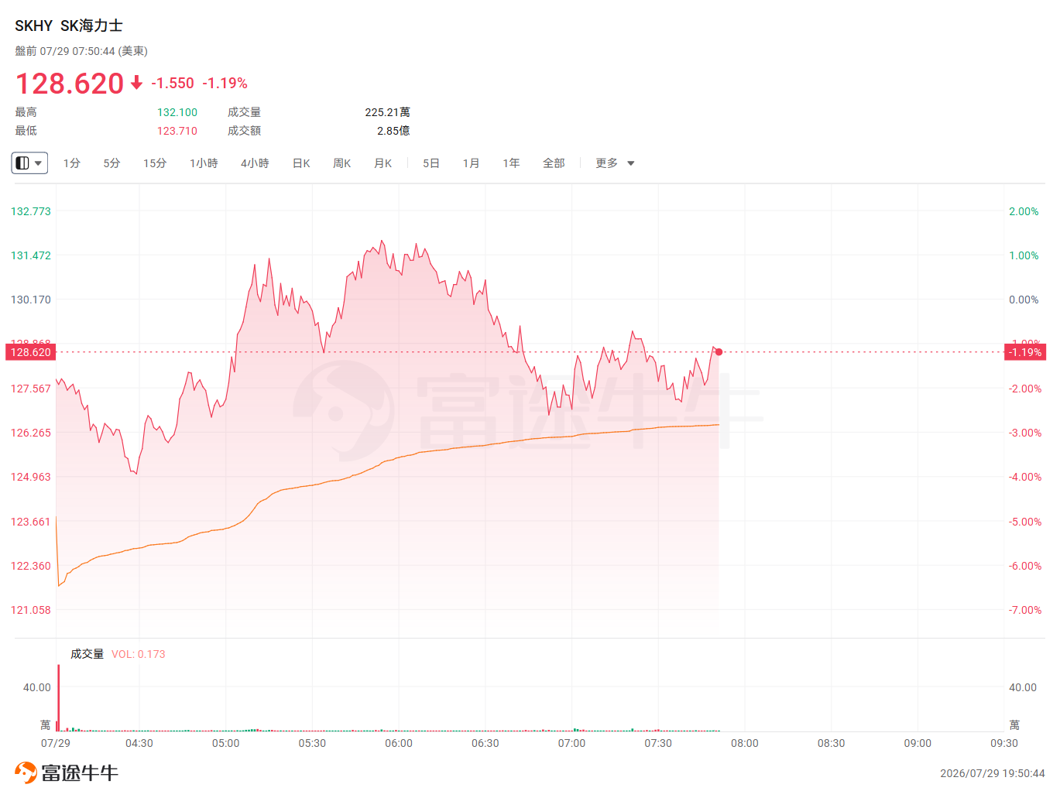
Task: Click the 130.170 price axis label
Action: [31, 300]
